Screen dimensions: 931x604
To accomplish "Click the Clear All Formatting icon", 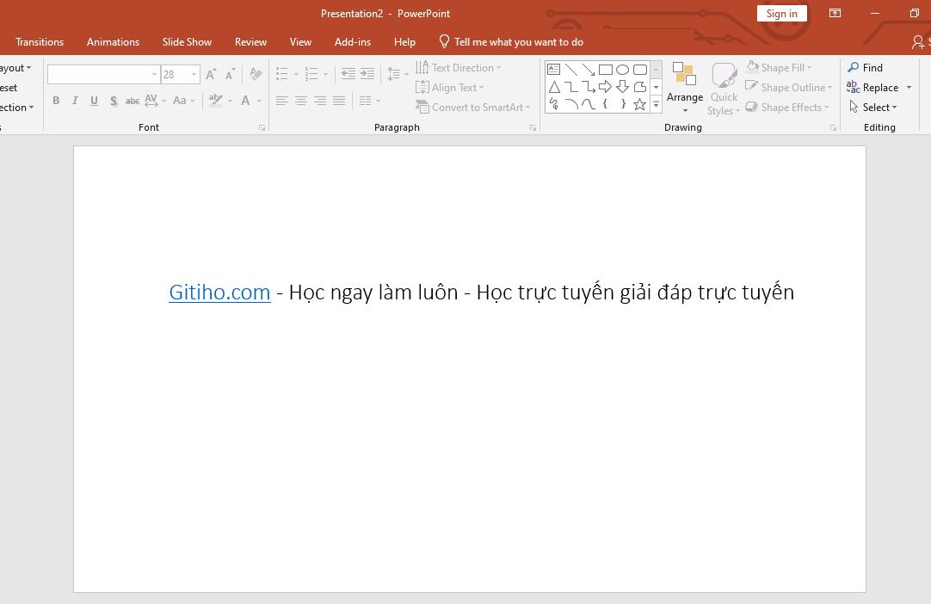I will pos(256,74).
